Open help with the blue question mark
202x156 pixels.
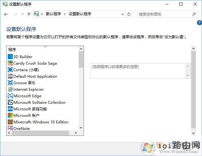pyautogui.click(x=200, y=23)
